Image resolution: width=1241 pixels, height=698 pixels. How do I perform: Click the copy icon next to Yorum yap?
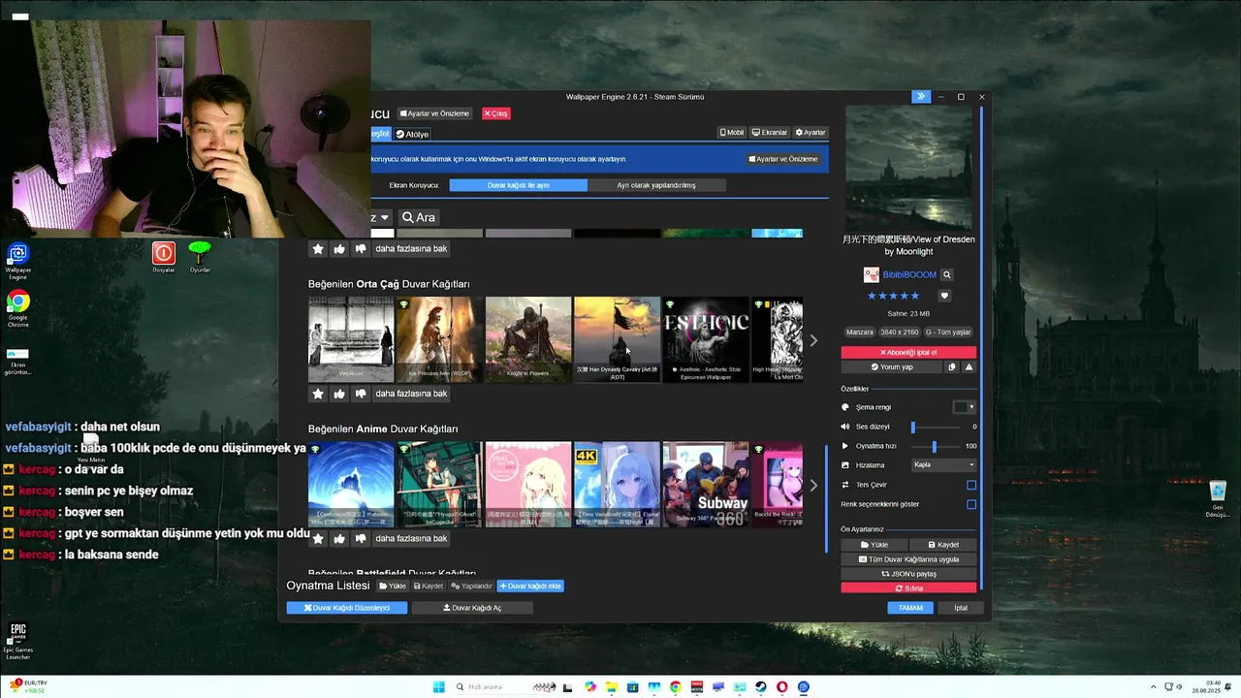tap(952, 367)
